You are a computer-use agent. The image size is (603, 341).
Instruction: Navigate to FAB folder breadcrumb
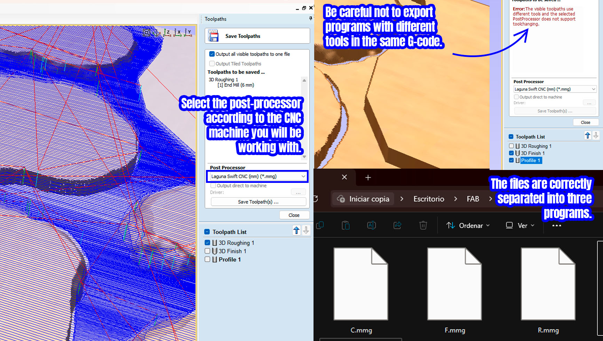(473, 199)
